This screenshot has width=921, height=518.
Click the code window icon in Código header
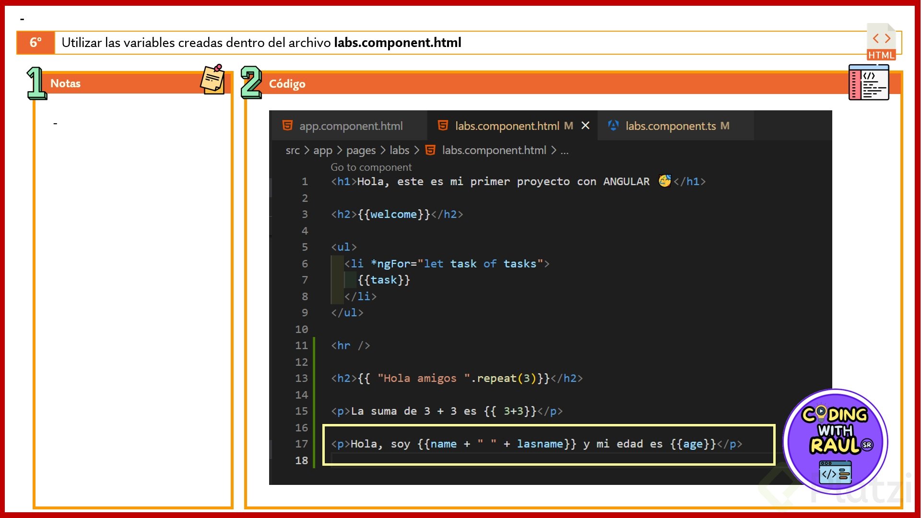tap(868, 82)
